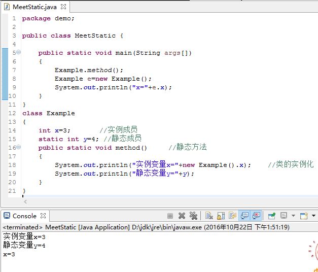Click 'public static void method()' on line 16

coord(93,148)
